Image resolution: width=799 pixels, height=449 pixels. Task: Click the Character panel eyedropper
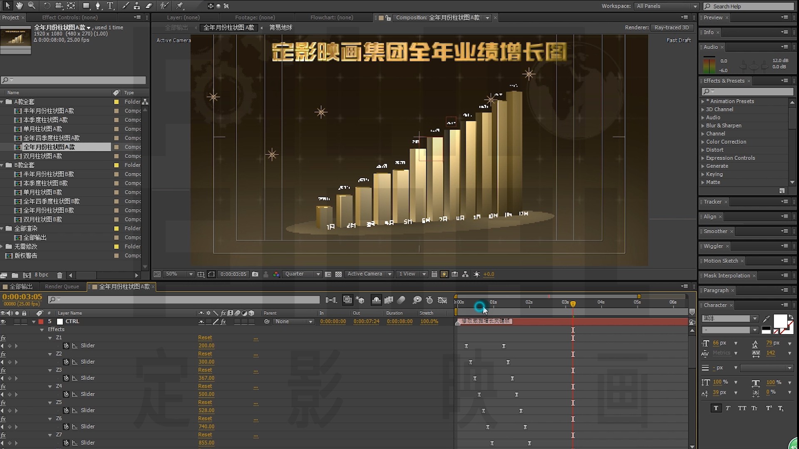[767, 318]
